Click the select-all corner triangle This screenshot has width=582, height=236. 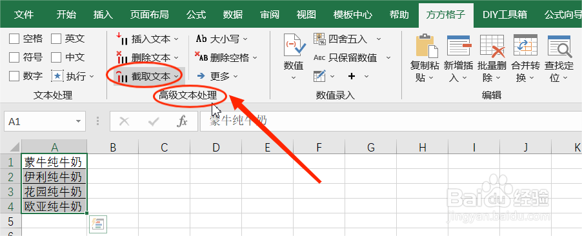click(14, 147)
